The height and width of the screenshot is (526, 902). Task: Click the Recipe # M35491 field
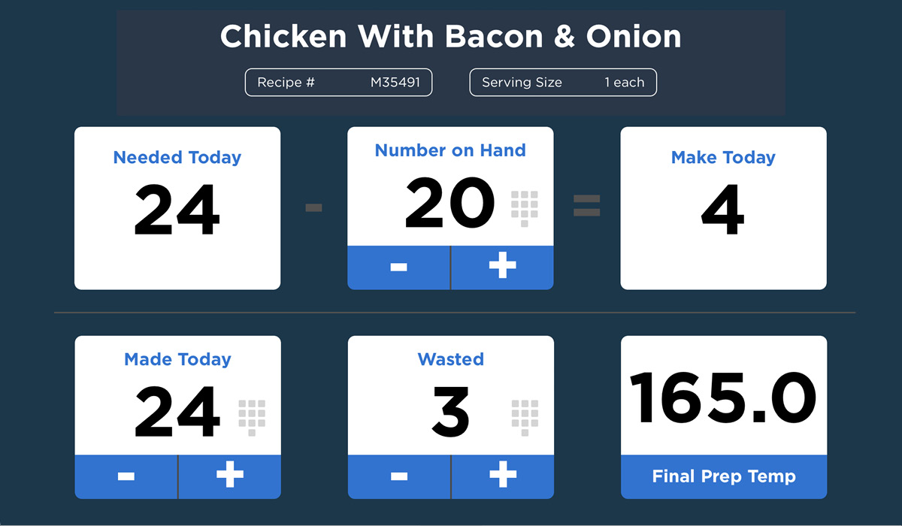point(338,83)
